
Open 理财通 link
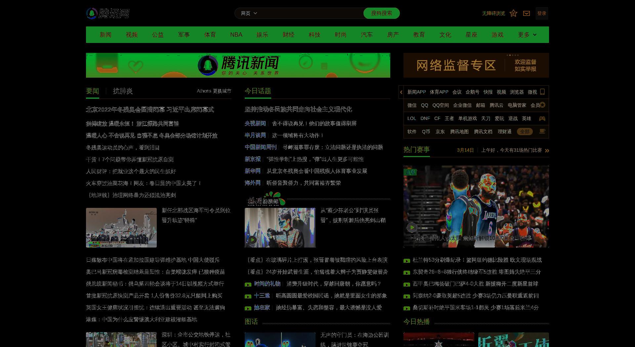pos(505,132)
